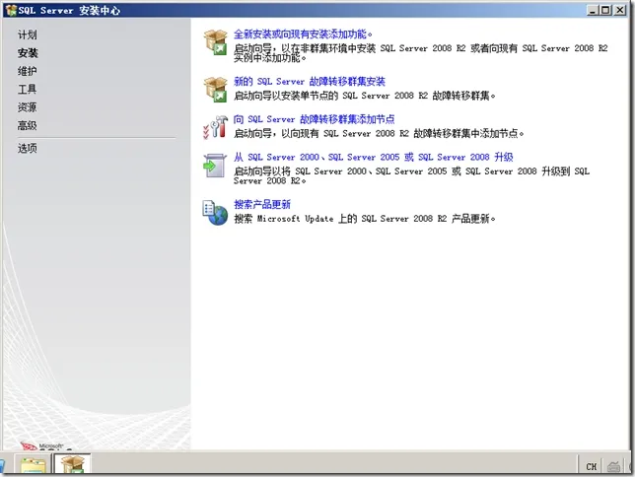This screenshot has height=477, width=635.
Task: Click description text starting 启动向导，以在非群集环境中安装
Action: 421,53
